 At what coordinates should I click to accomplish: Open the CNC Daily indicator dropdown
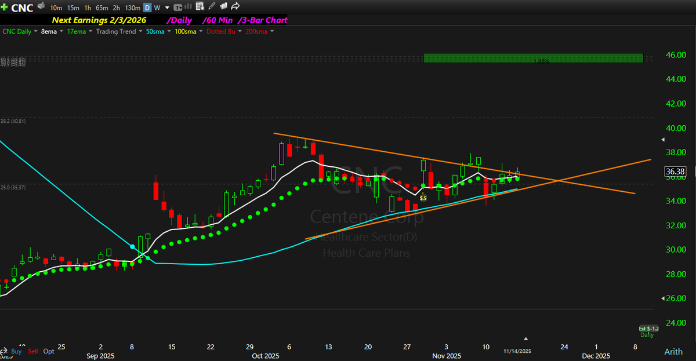[x=35, y=31]
